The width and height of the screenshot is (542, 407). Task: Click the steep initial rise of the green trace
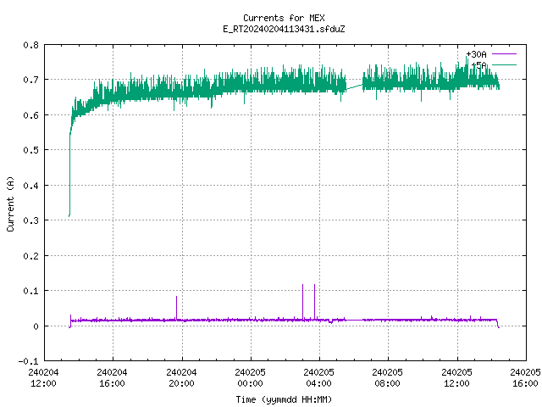tap(69, 173)
